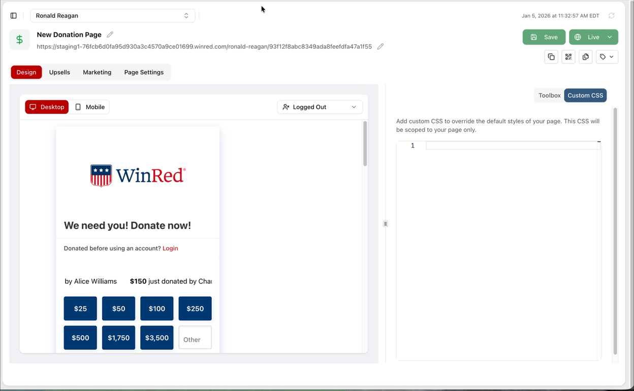
Task: Edit the page name pencil icon
Action: point(110,34)
